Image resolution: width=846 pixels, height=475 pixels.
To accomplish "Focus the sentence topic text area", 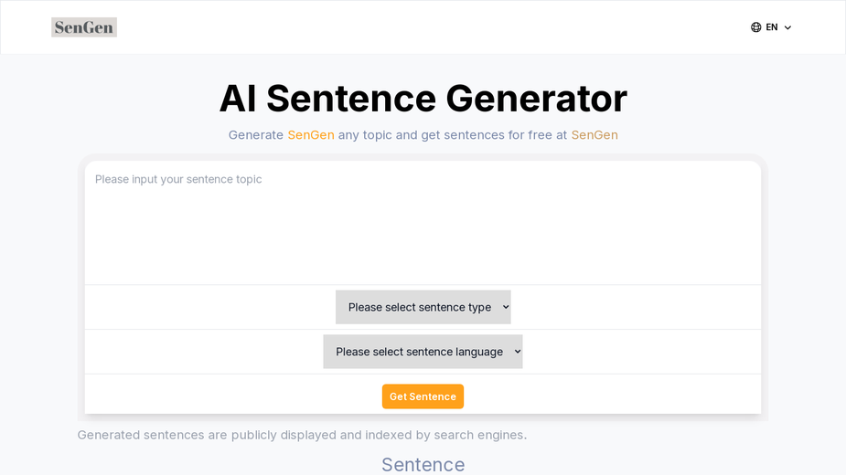I will pyautogui.click(x=423, y=223).
